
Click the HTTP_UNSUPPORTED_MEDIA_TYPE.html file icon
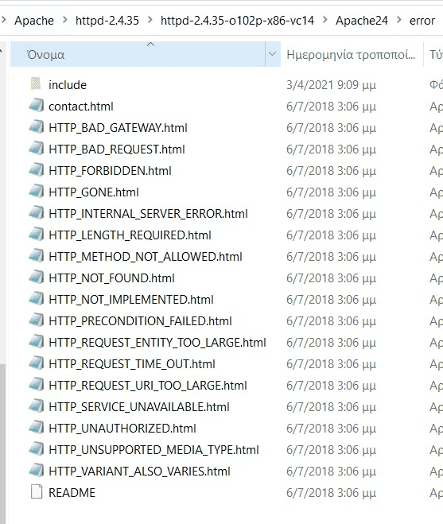pyautogui.click(x=36, y=449)
